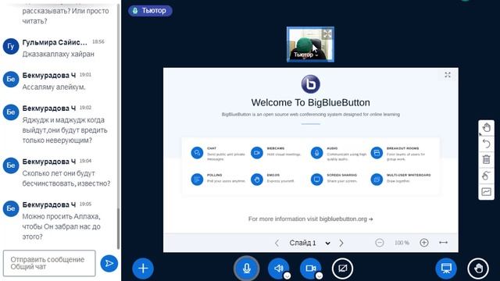Open Тьютор webcam name dropdown

pyautogui.click(x=305, y=55)
